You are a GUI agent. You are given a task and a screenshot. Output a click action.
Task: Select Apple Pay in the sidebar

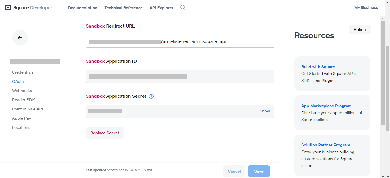pos(22,118)
